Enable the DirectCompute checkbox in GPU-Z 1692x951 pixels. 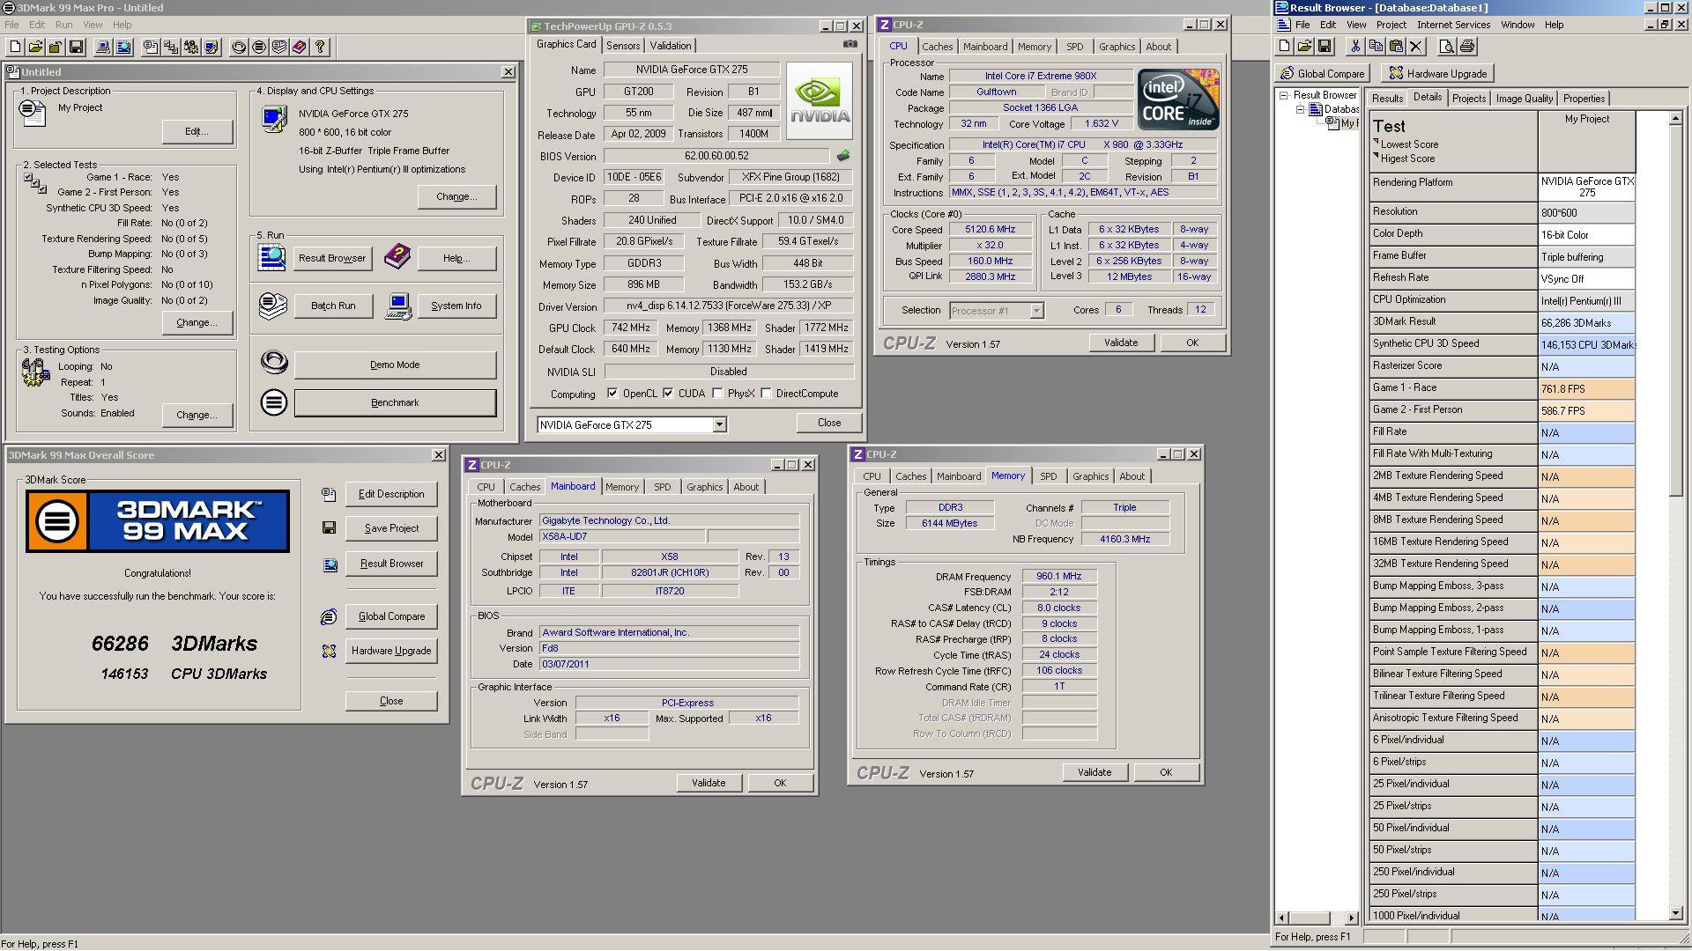(x=766, y=394)
